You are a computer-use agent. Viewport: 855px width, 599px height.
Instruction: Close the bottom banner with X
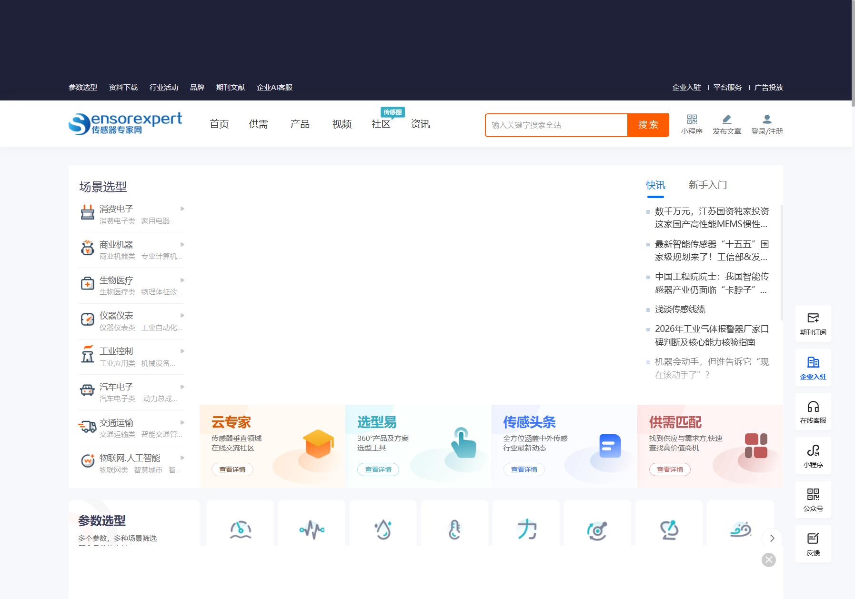768,560
